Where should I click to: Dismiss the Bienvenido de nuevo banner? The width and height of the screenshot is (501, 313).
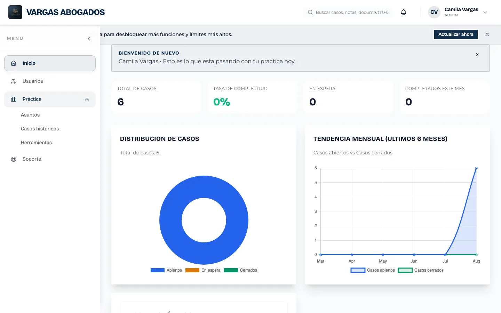(477, 55)
